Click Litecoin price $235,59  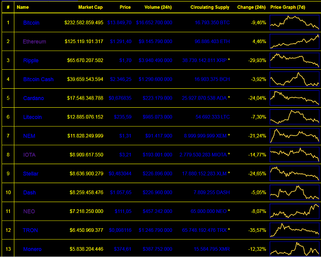123,117
